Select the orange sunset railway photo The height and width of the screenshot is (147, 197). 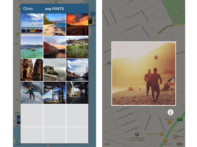point(77,25)
